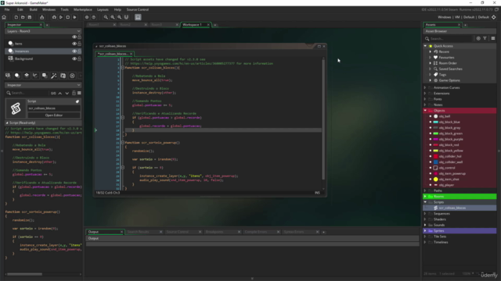This screenshot has height=281, width=501.
Task: Click the Docks/Laptop mode toolbar icon
Action: pos(138,17)
